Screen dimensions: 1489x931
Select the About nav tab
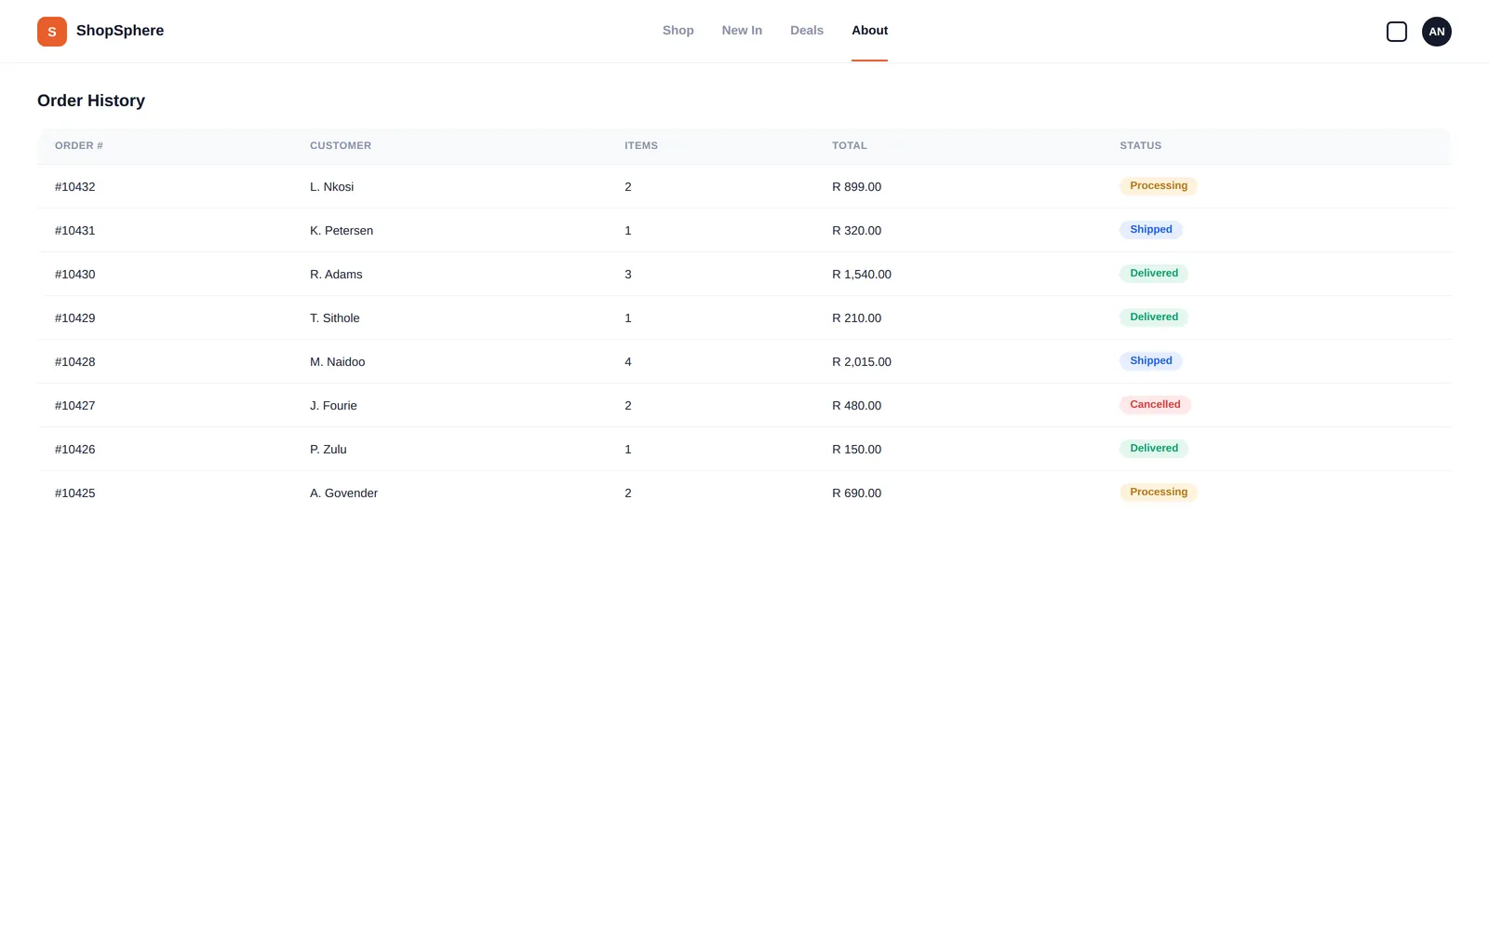pos(869,31)
